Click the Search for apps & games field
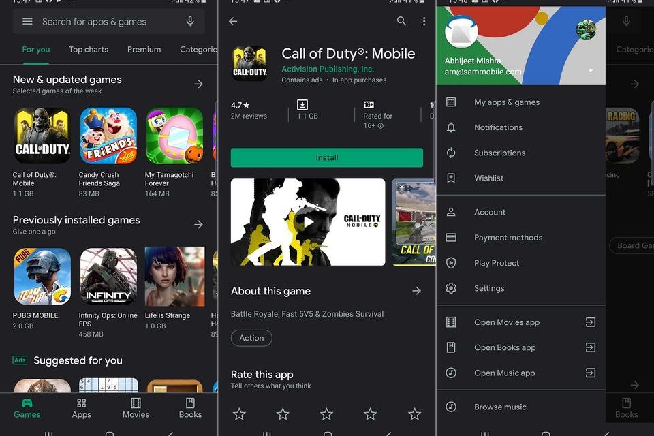Screen dimensions: 654x436 tap(108, 21)
